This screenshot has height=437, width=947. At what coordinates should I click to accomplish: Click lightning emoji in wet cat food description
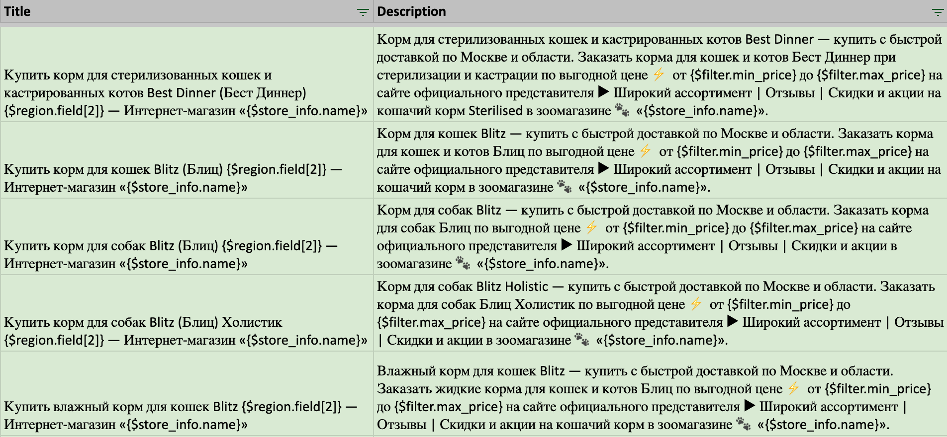tap(793, 388)
